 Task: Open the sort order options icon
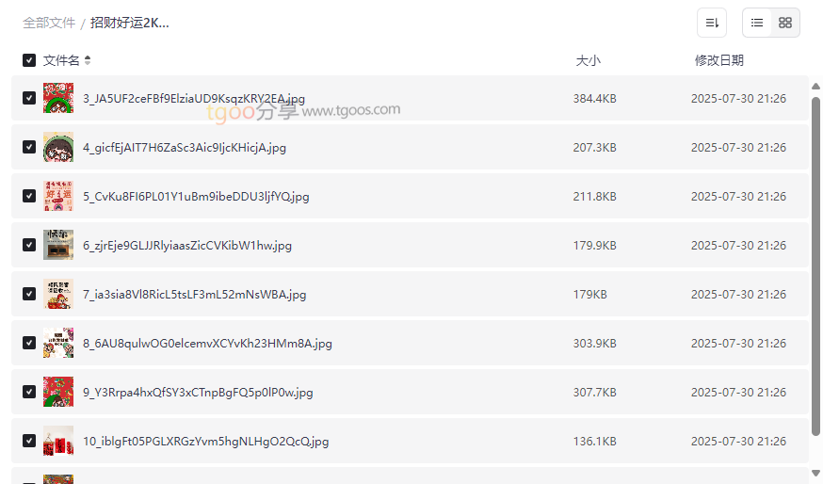point(712,23)
